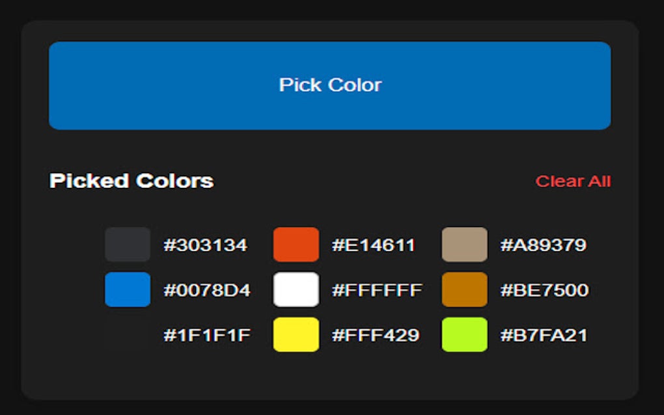
Task: Copy the #E14611 hex code text
Action: (374, 245)
